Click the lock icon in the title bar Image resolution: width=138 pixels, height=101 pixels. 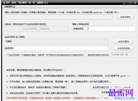4,3
